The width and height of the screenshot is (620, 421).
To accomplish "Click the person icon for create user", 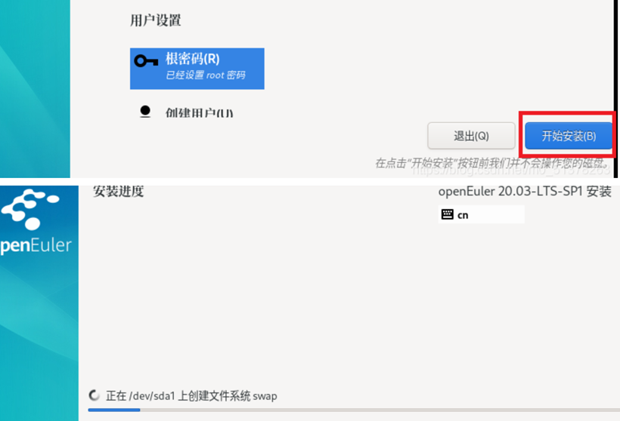I will (145, 112).
